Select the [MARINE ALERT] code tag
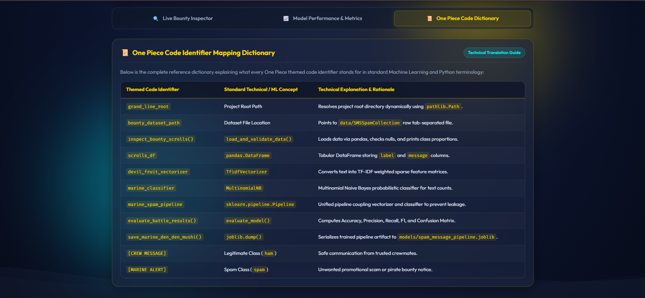 click(147, 269)
